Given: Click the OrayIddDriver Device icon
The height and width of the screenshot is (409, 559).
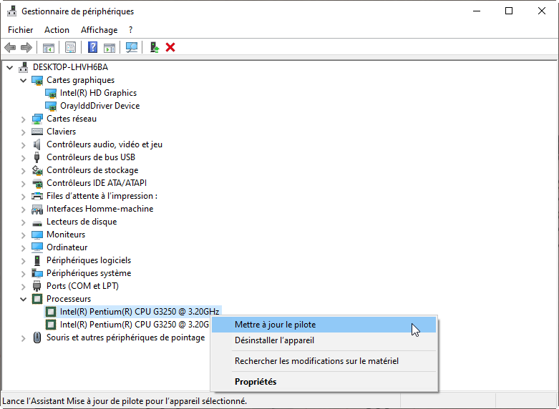Looking at the screenshot, I should 51,106.
